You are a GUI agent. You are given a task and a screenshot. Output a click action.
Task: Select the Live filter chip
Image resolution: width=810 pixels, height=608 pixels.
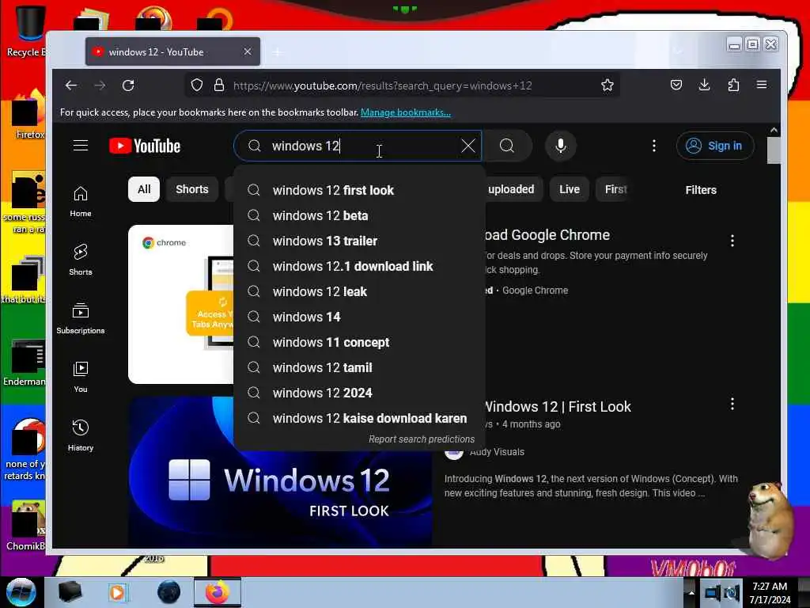pos(570,189)
